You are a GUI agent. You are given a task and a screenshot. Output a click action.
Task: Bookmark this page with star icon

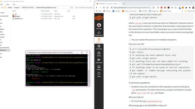(x=154, y=8)
